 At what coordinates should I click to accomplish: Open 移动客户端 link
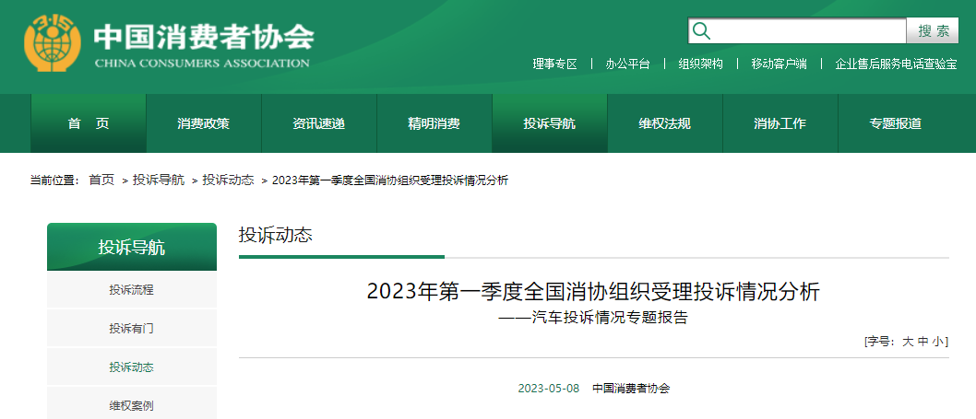click(779, 64)
